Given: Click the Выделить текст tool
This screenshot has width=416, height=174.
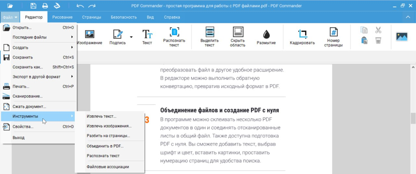Looking at the screenshot, I should pyautogui.click(x=210, y=37).
